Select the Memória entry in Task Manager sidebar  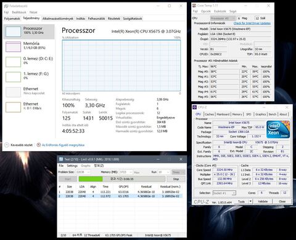click(29, 47)
